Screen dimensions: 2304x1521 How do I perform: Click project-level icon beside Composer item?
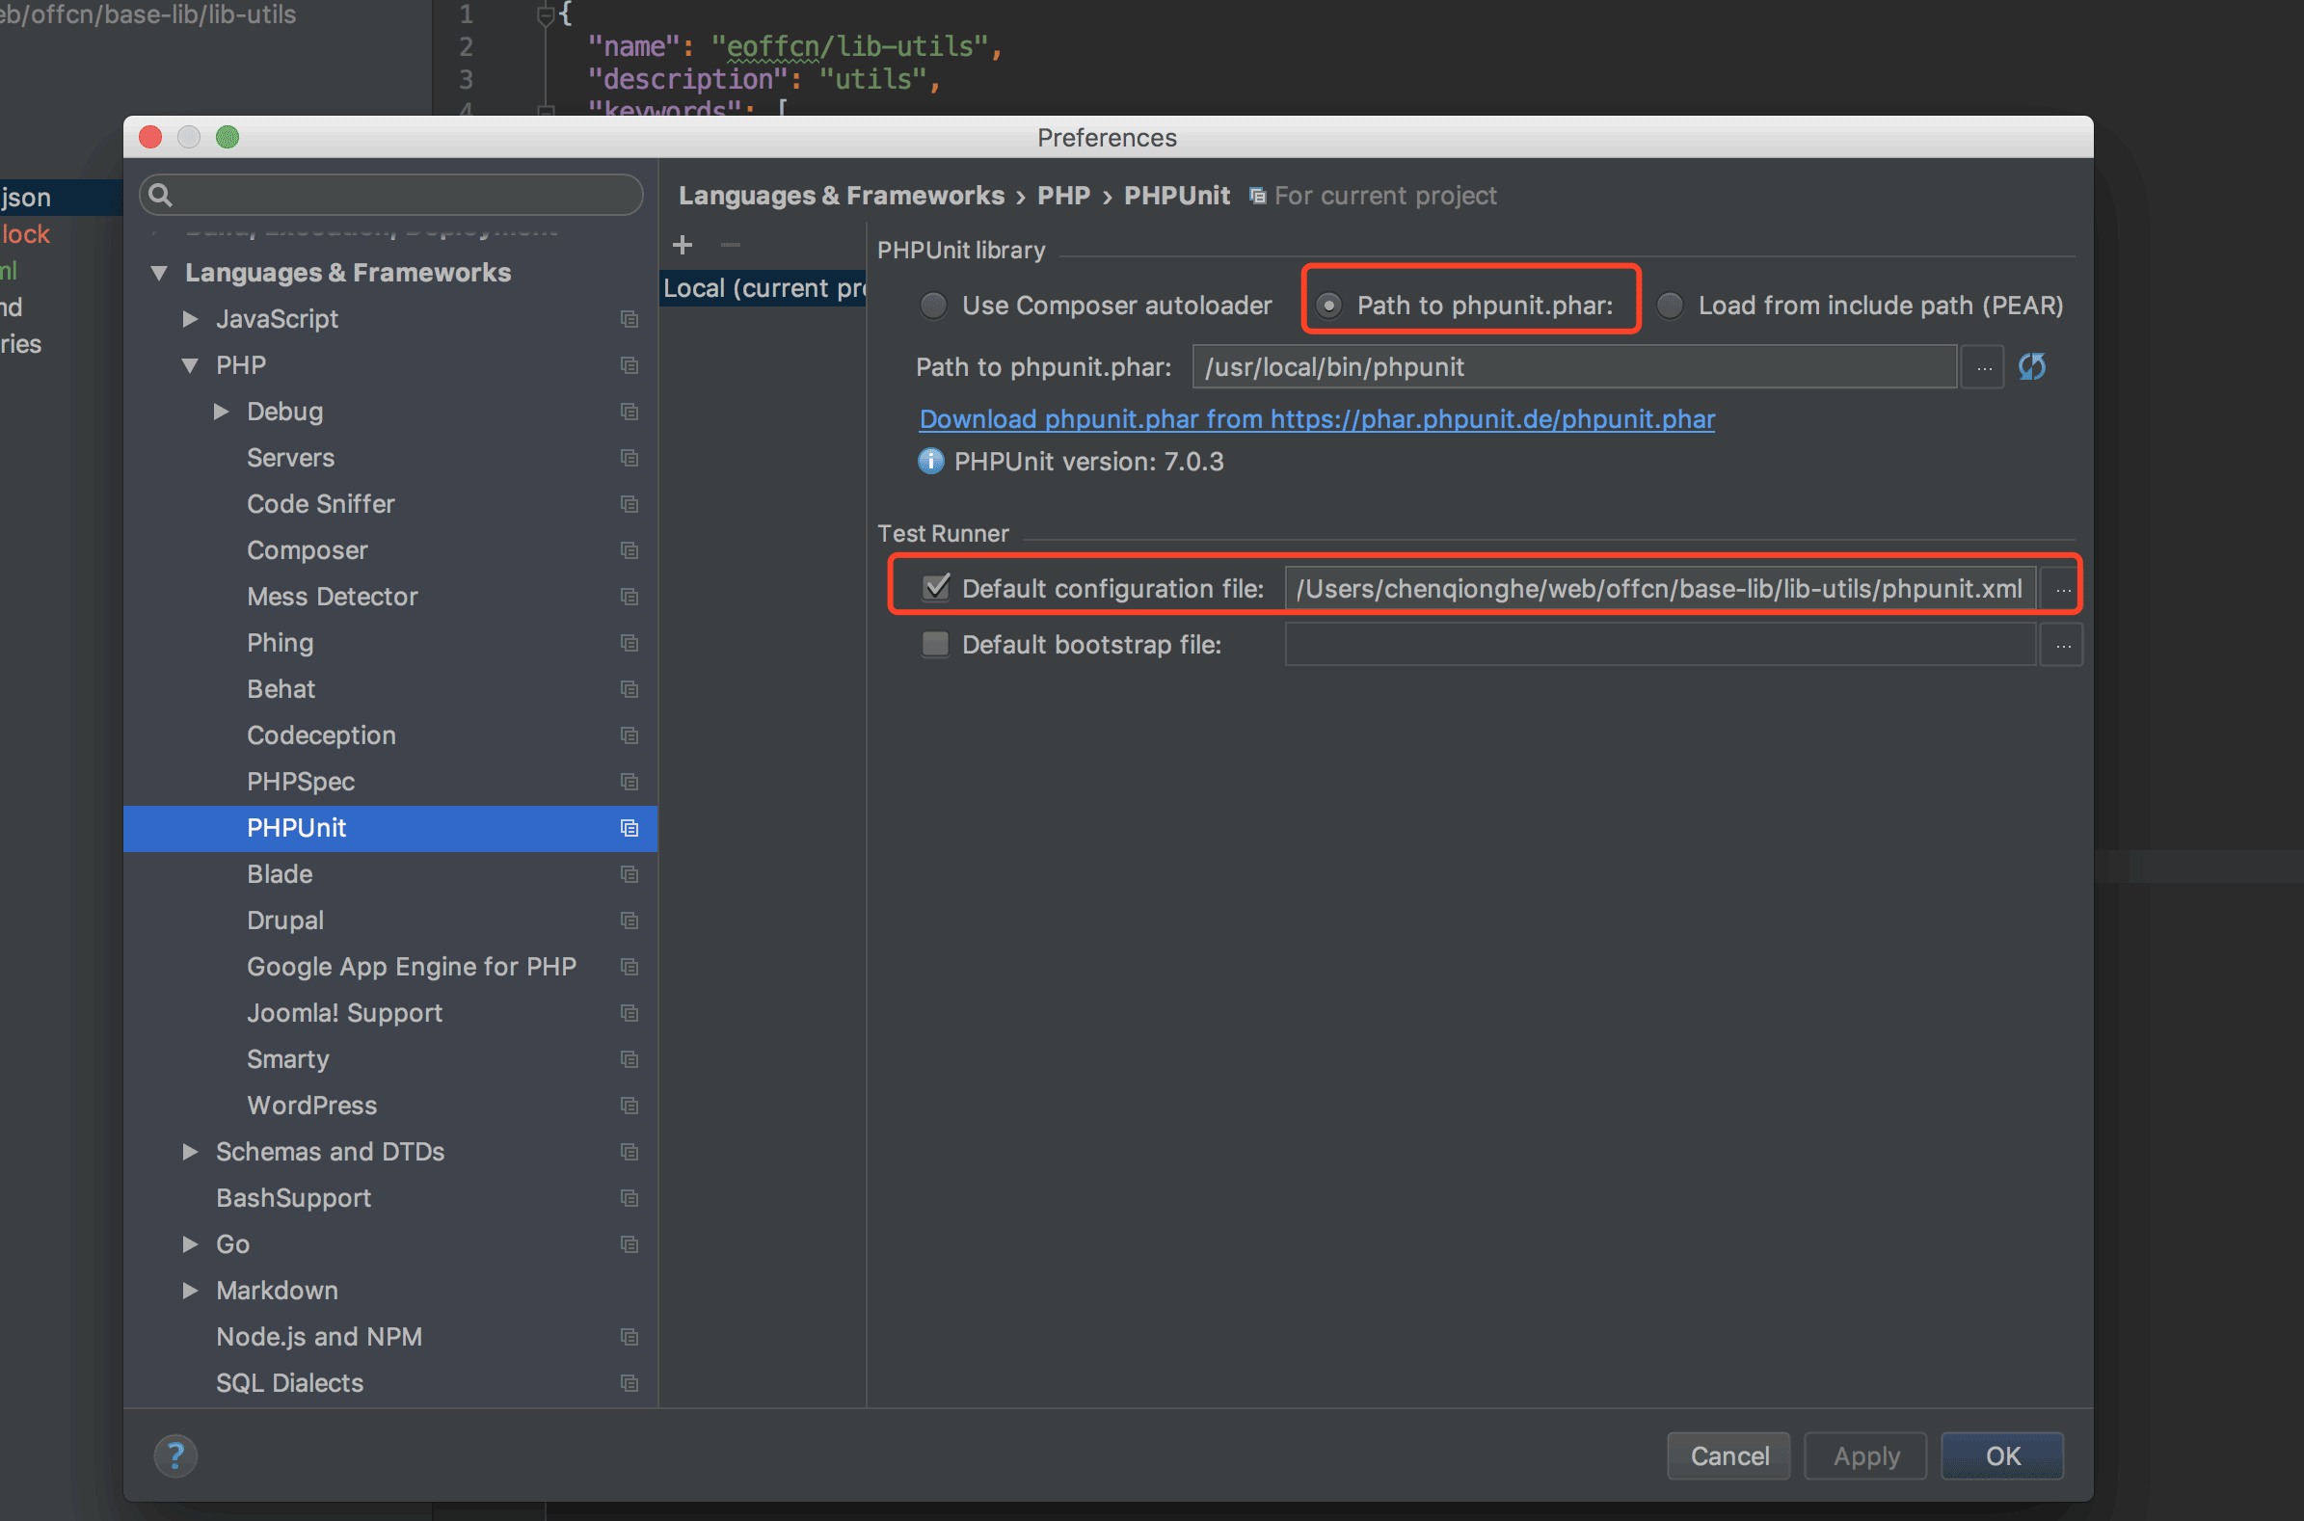pos(629,550)
